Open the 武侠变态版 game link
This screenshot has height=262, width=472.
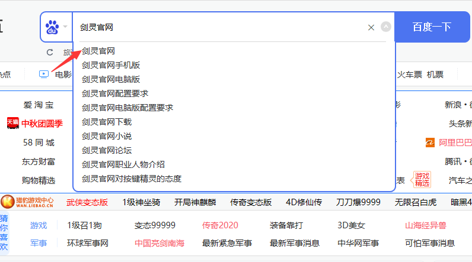click(x=87, y=202)
